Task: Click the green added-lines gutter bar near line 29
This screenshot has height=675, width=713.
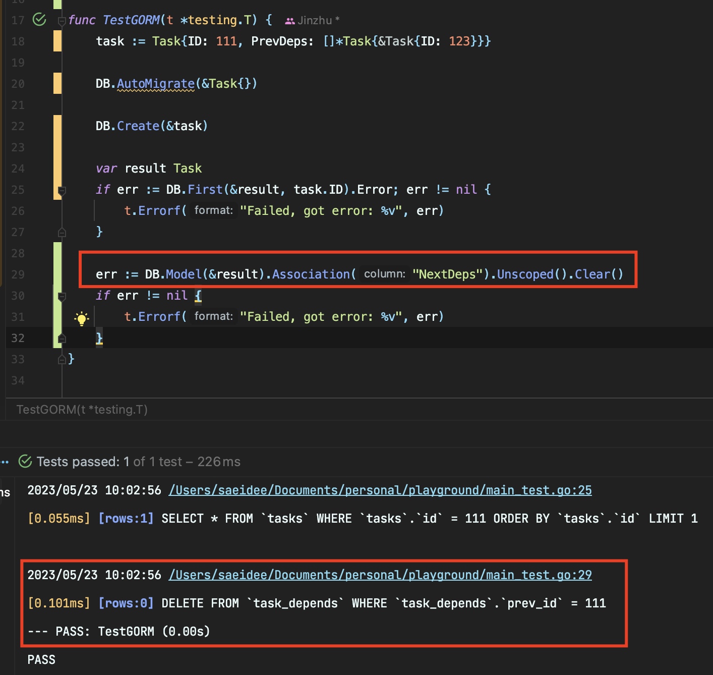Action: coord(56,274)
